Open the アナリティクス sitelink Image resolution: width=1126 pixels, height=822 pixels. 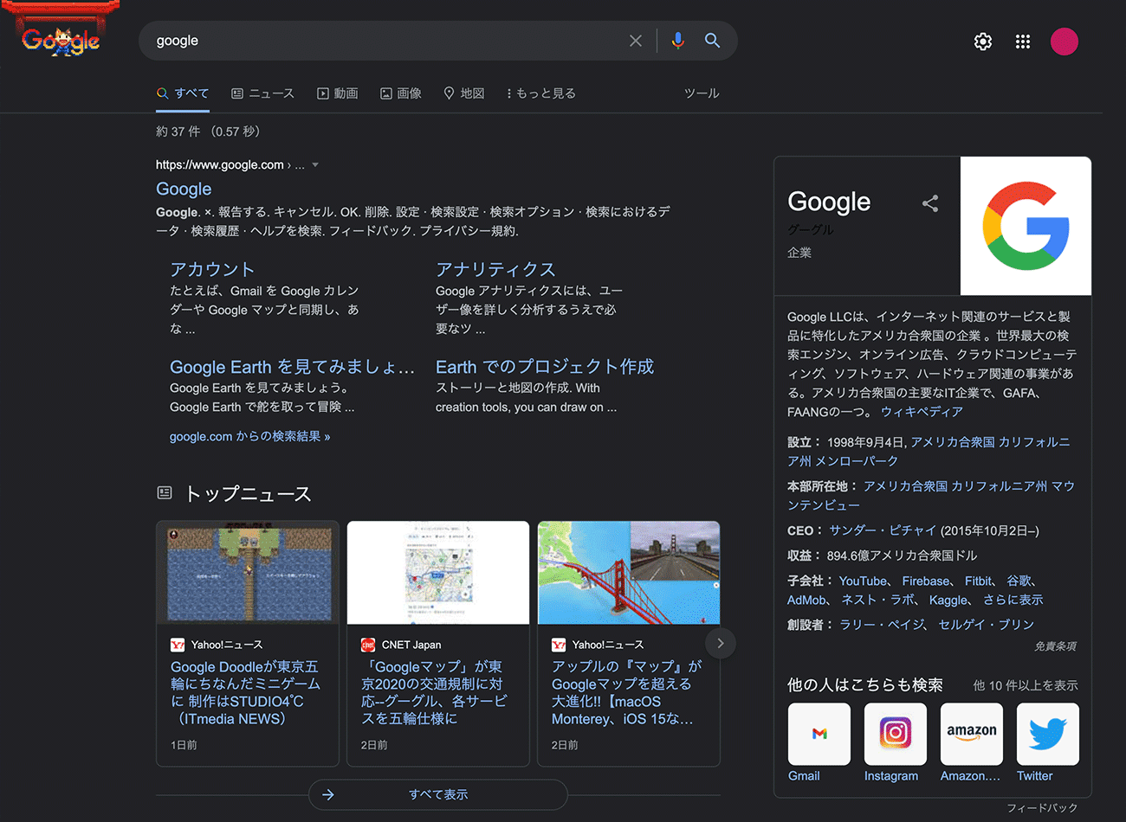click(495, 269)
